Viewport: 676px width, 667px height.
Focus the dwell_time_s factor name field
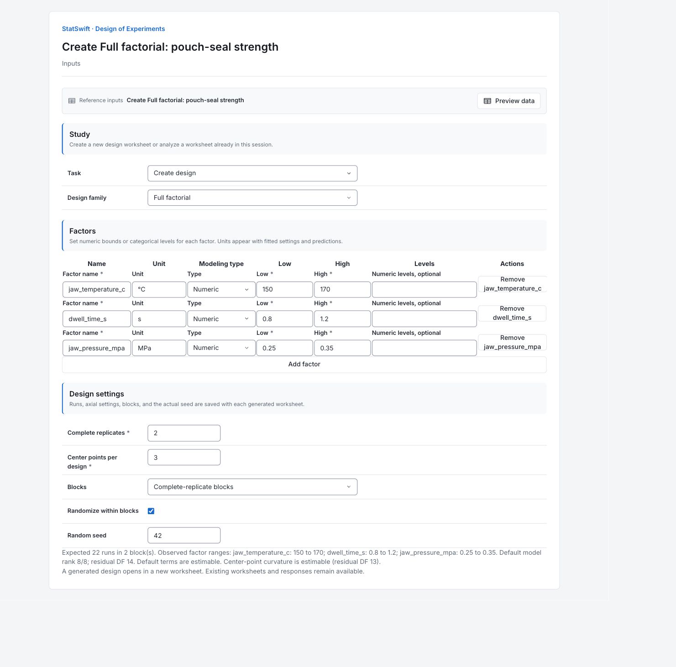[x=97, y=319]
